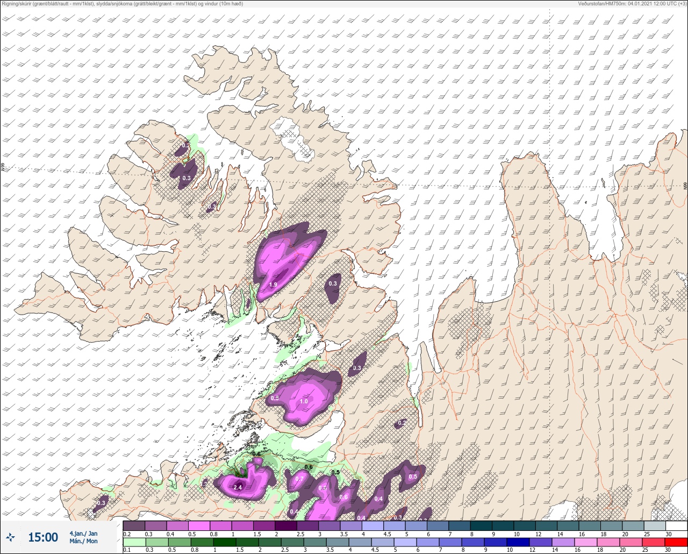Click top-row darkest purple swatch 2–2.5

tap(286, 525)
